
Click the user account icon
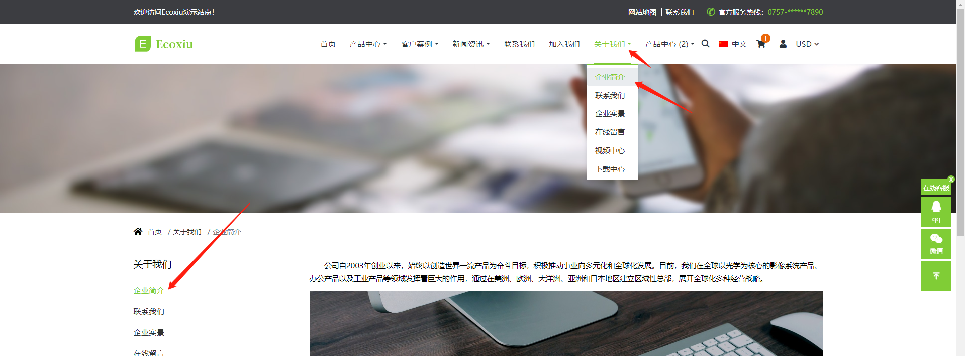(x=783, y=44)
